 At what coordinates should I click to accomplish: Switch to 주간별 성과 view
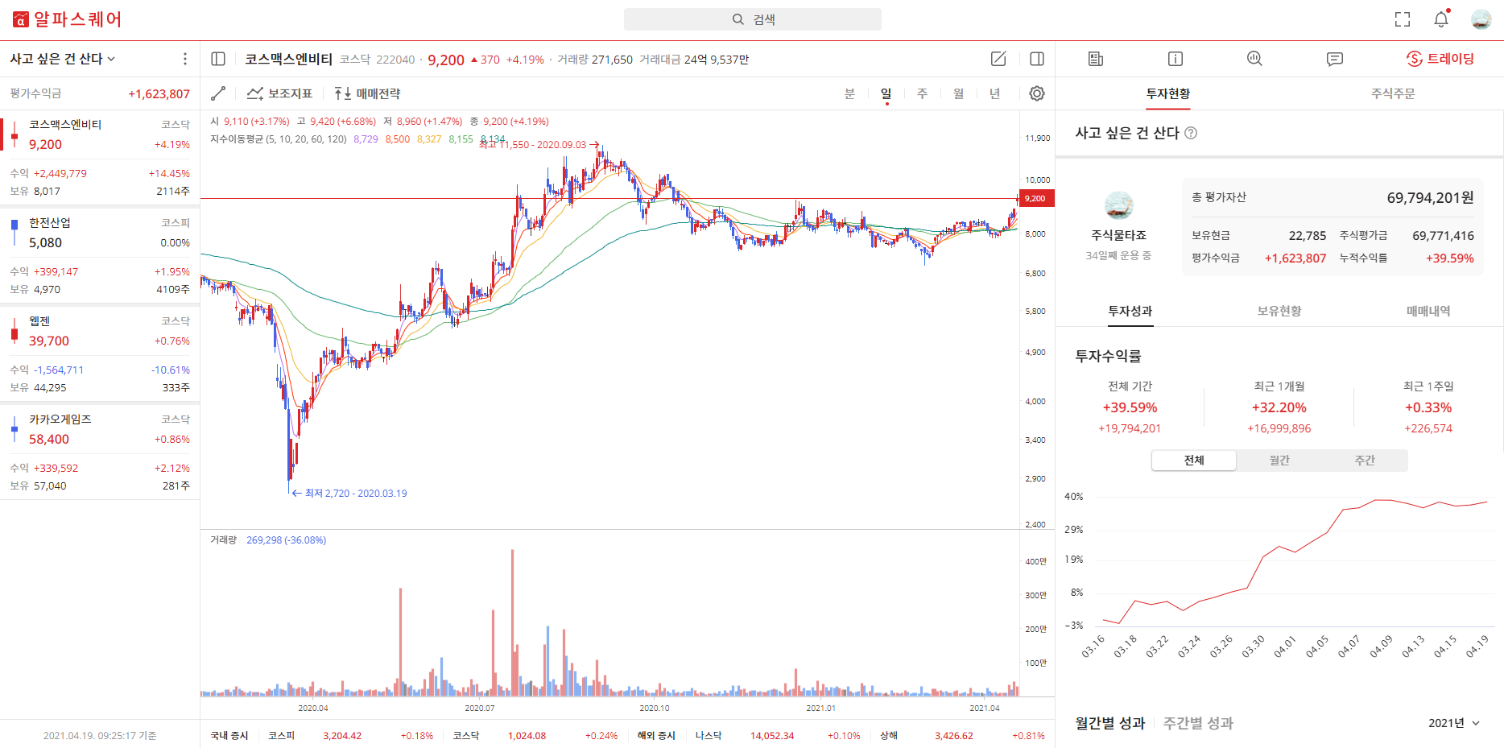(x=1198, y=723)
